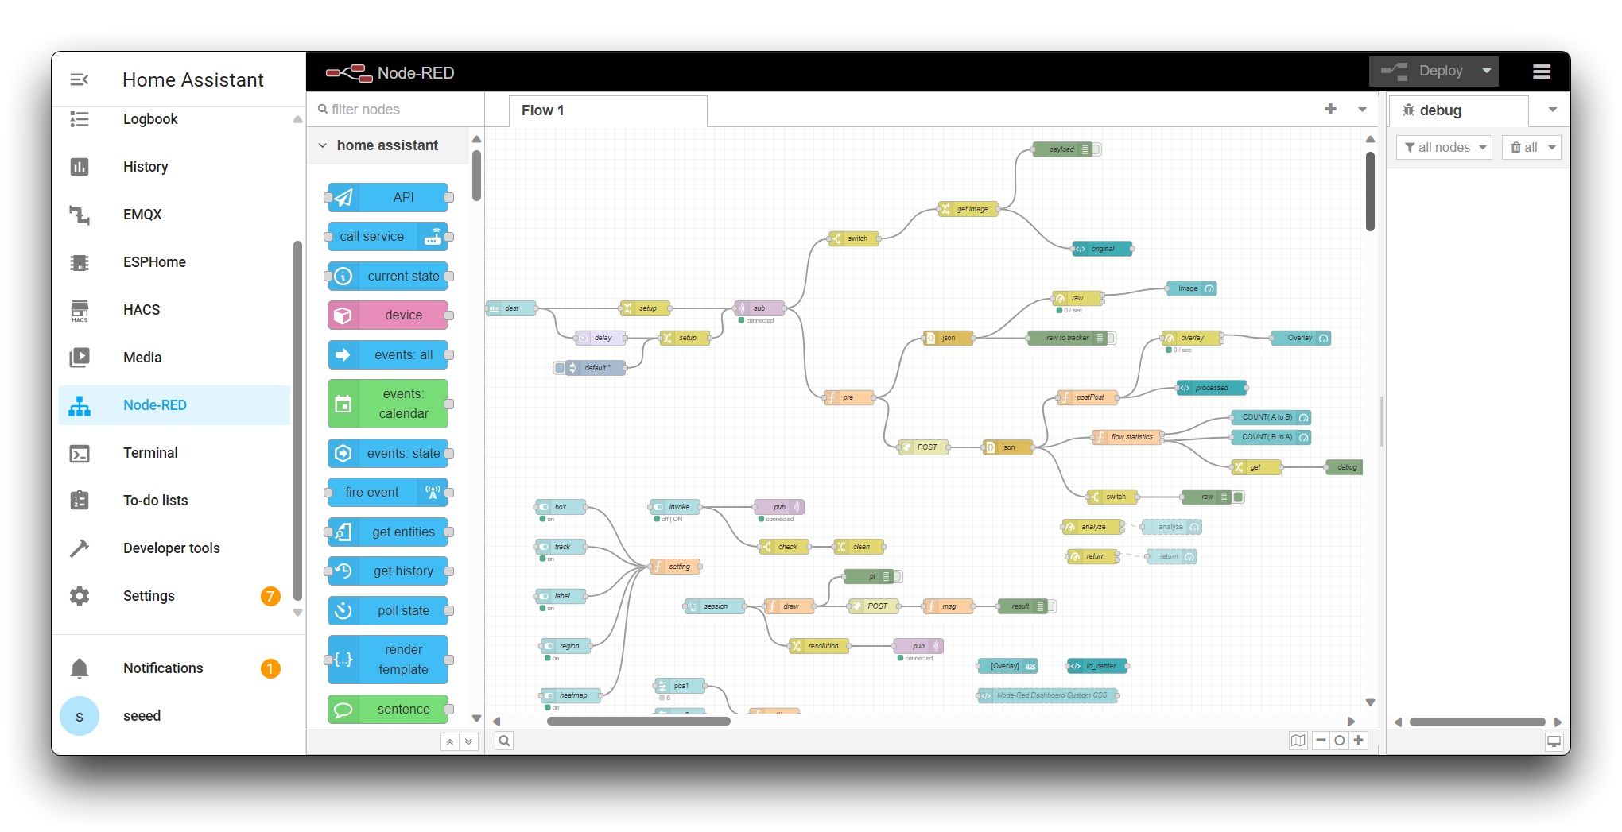Open the Node-RED main hamburger menu
This screenshot has width=1622, height=832.
tap(1542, 72)
